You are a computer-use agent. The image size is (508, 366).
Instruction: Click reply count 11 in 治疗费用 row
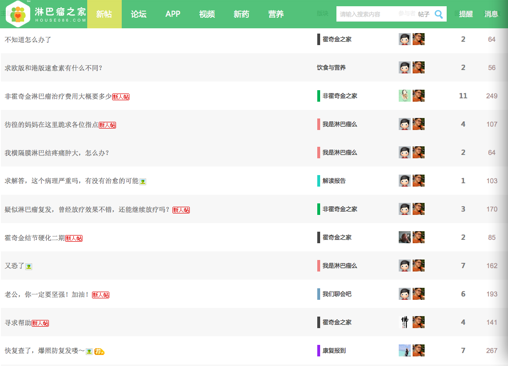[463, 95]
